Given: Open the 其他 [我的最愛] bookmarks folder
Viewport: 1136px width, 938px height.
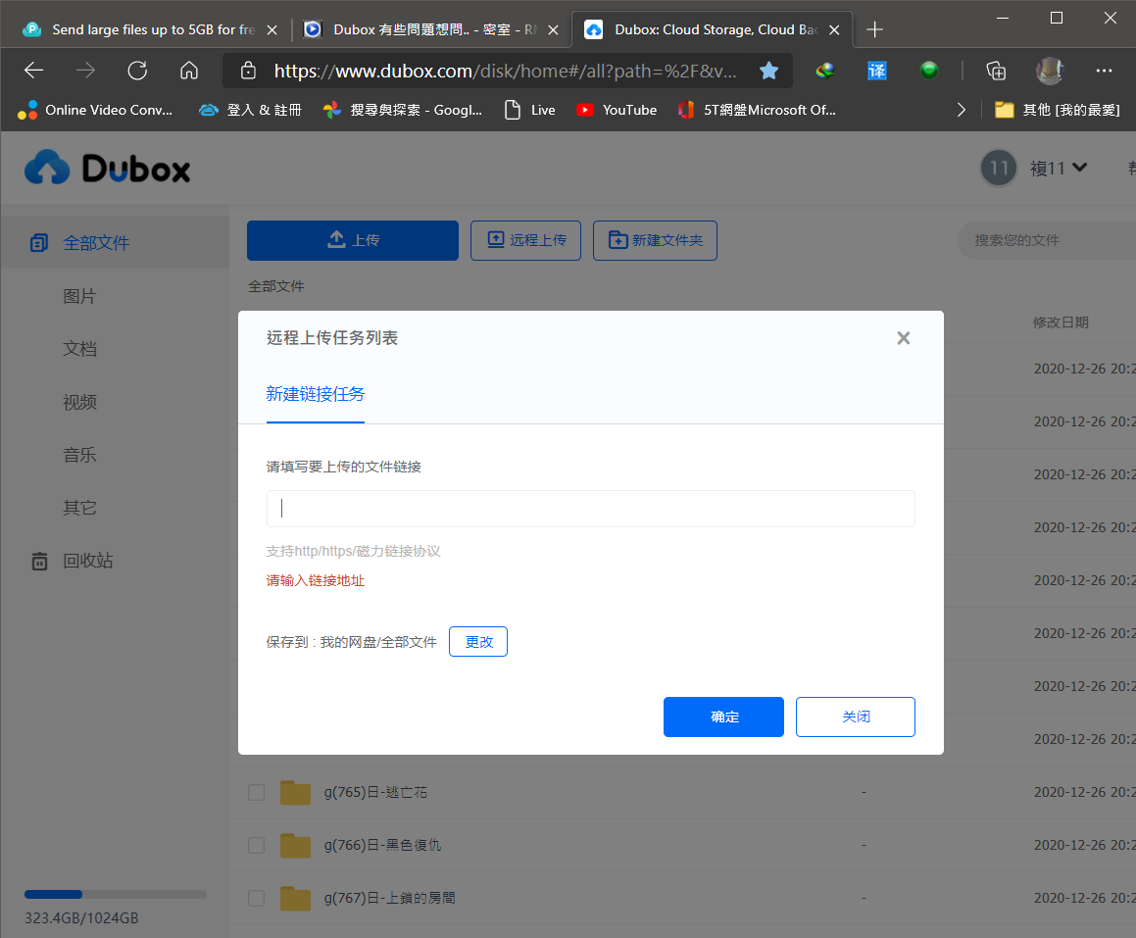Looking at the screenshot, I should click(x=1057, y=110).
